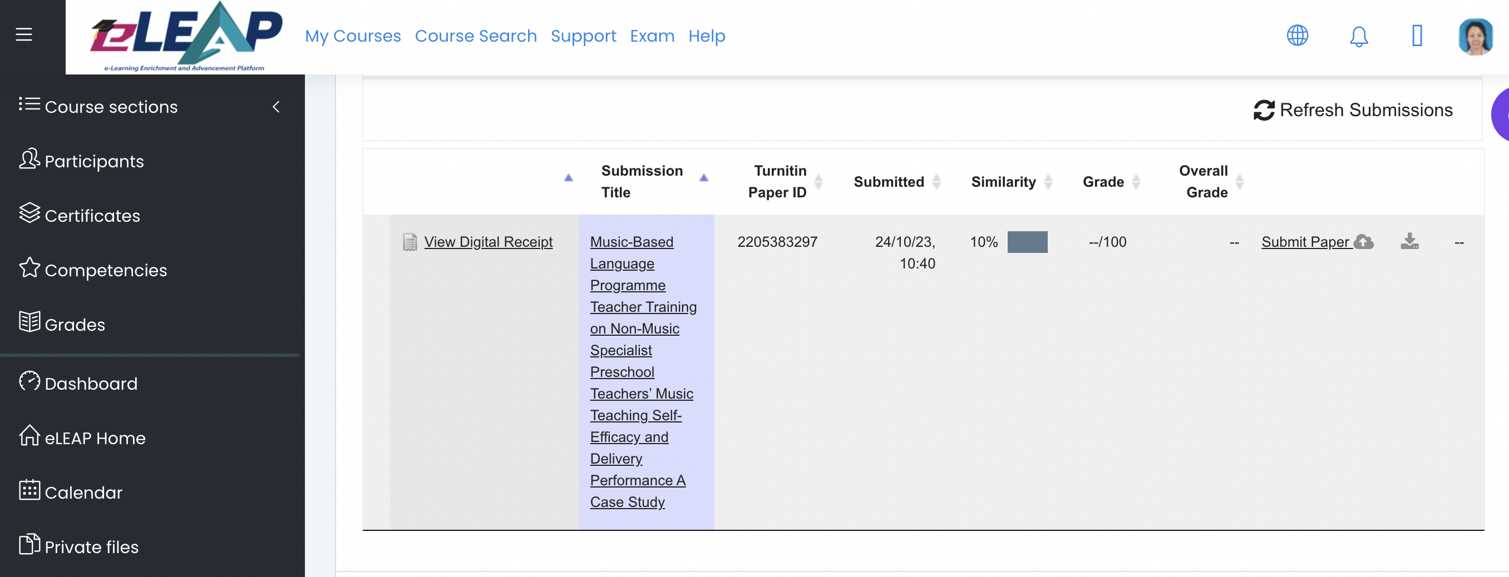The height and width of the screenshot is (577, 1509).
Task: Click View Digital Receipt link
Action: (x=487, y=242)
